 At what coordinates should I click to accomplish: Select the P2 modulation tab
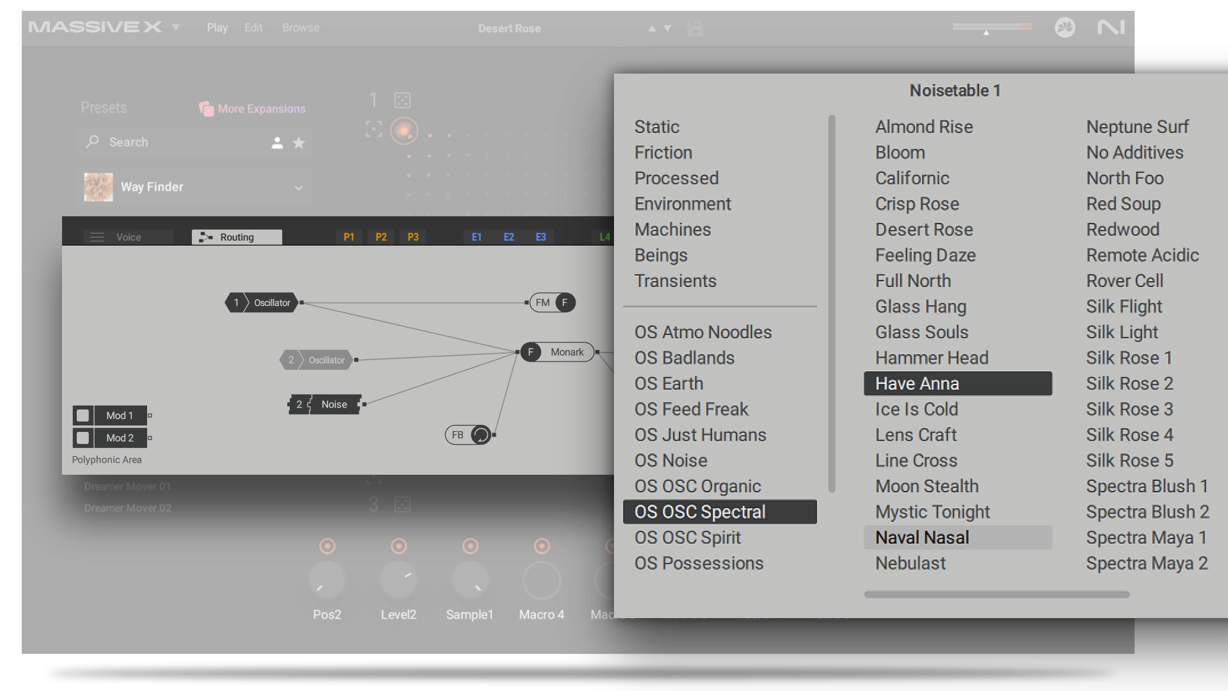(381, 237)
